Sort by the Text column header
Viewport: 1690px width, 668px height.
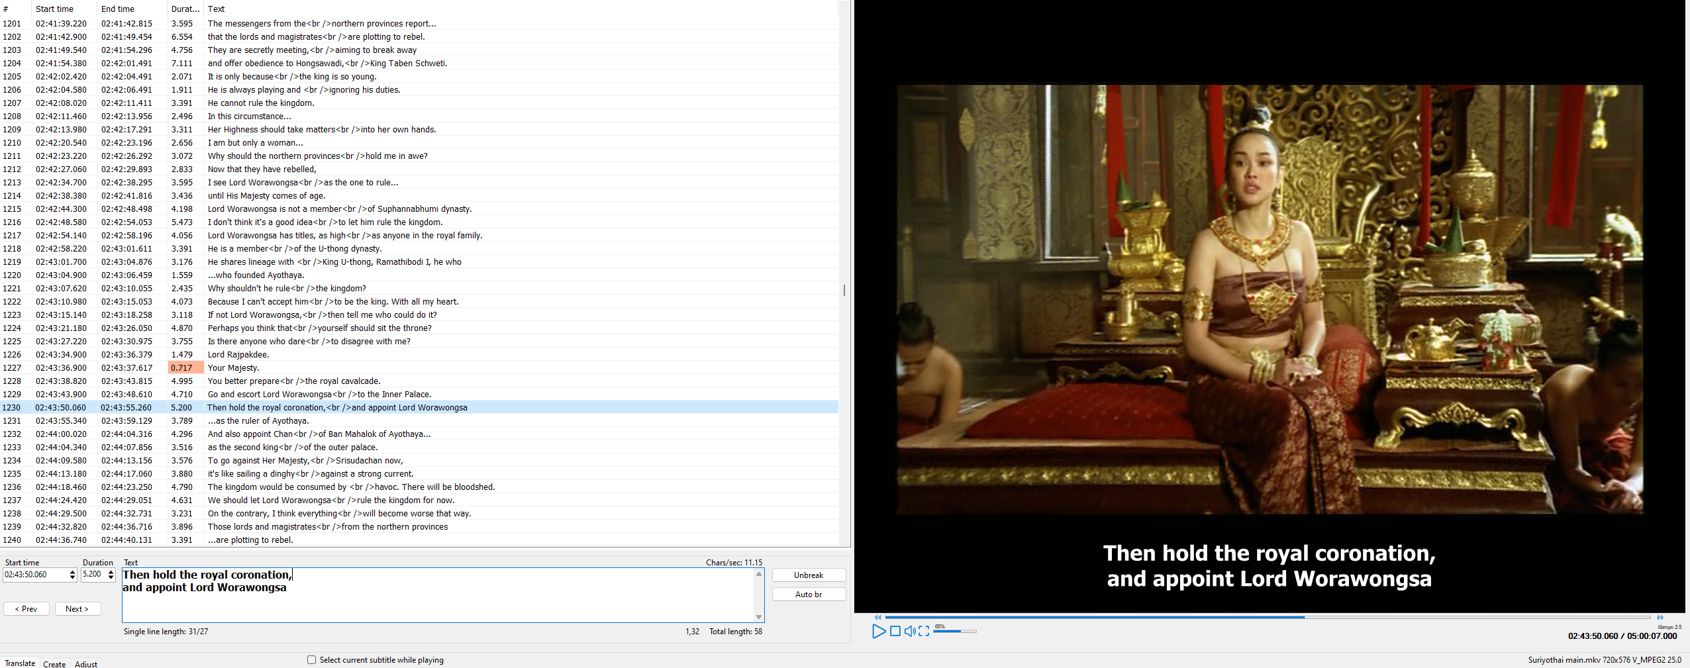521,9
